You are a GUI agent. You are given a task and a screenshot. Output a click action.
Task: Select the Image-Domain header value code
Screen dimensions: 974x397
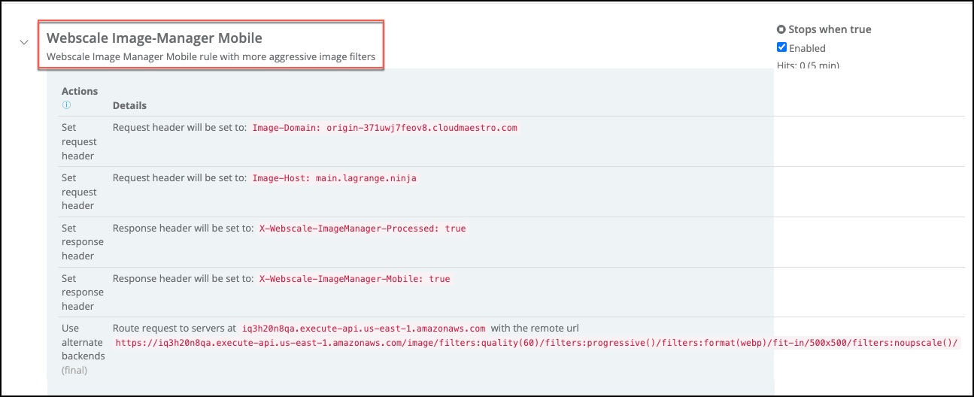(384, 128)
